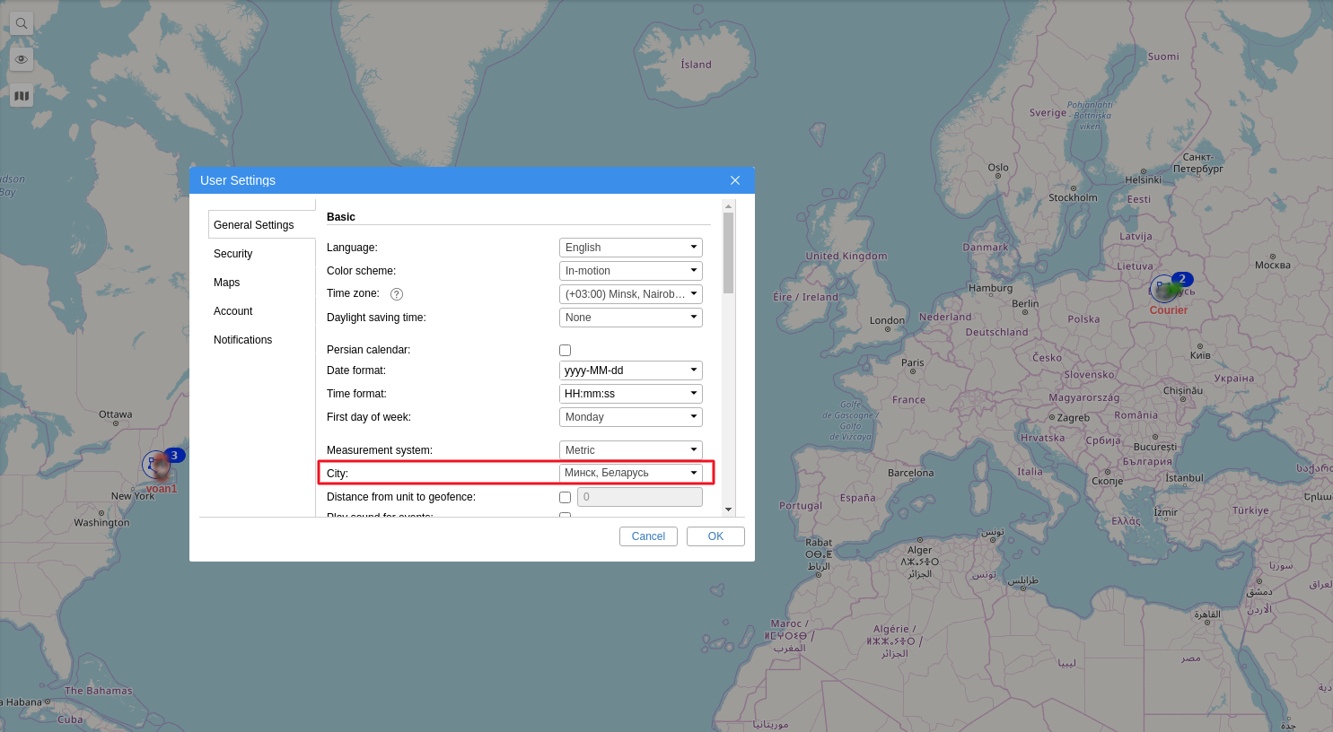Open the map layers icon
The image size is (1333, 732).
point(22,95)
